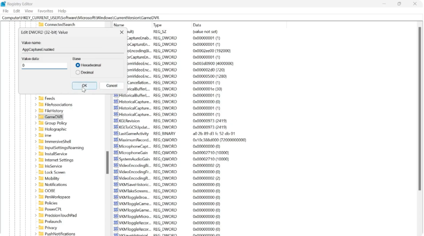424x236 pixels.
Task: Select the InputSettingsRoaming tree item
Action: [64, 148]
